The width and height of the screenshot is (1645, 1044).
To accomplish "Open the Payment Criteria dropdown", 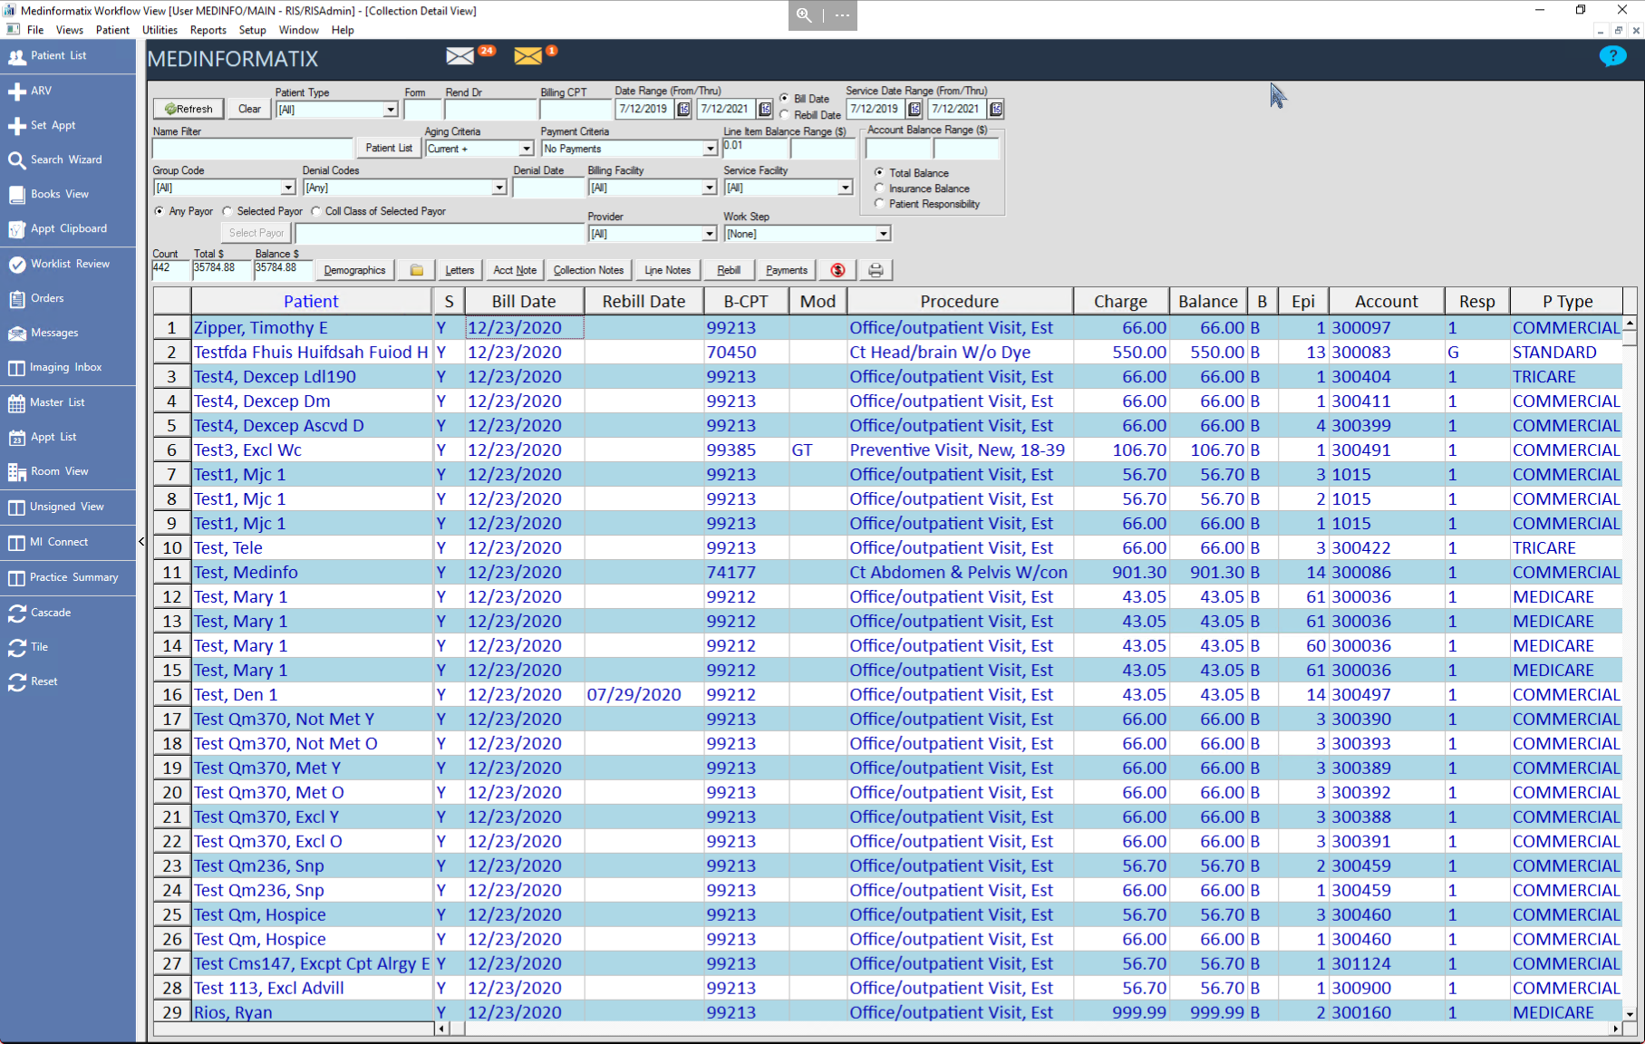I will 710,149.
